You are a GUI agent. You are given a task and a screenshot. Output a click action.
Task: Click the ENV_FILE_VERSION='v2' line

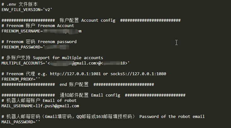tap(27, 10)
